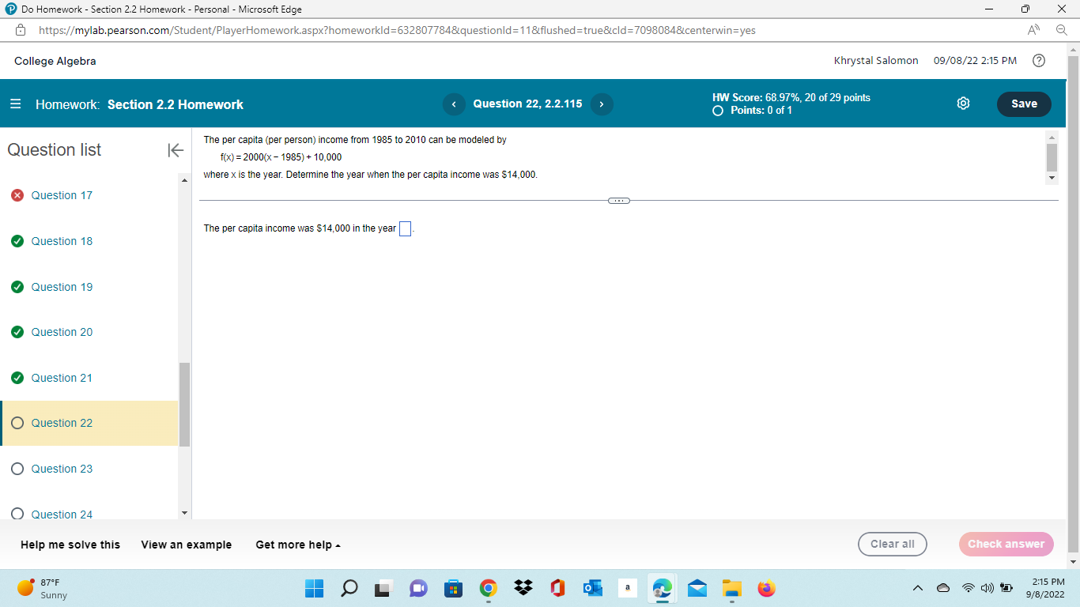
Task: Open Question 21 in the question list
Action: point(61,378)
